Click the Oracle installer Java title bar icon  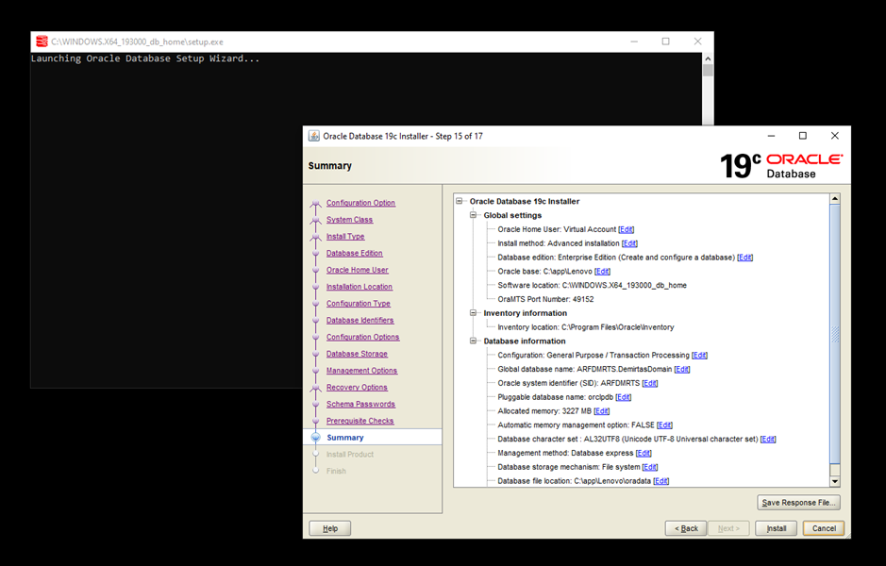(x=313, y=136)
